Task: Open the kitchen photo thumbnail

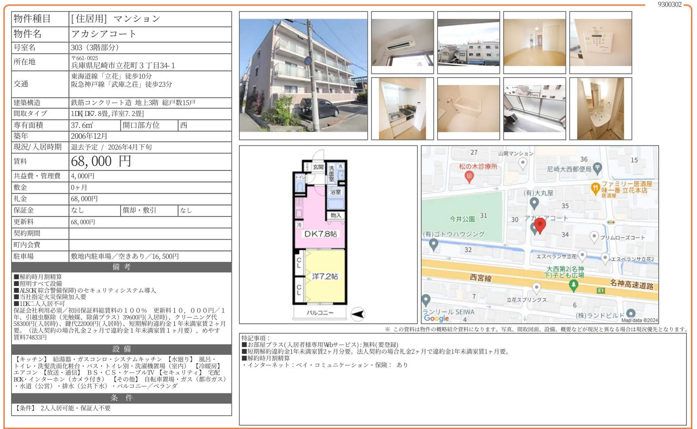Action: [402, 109]
